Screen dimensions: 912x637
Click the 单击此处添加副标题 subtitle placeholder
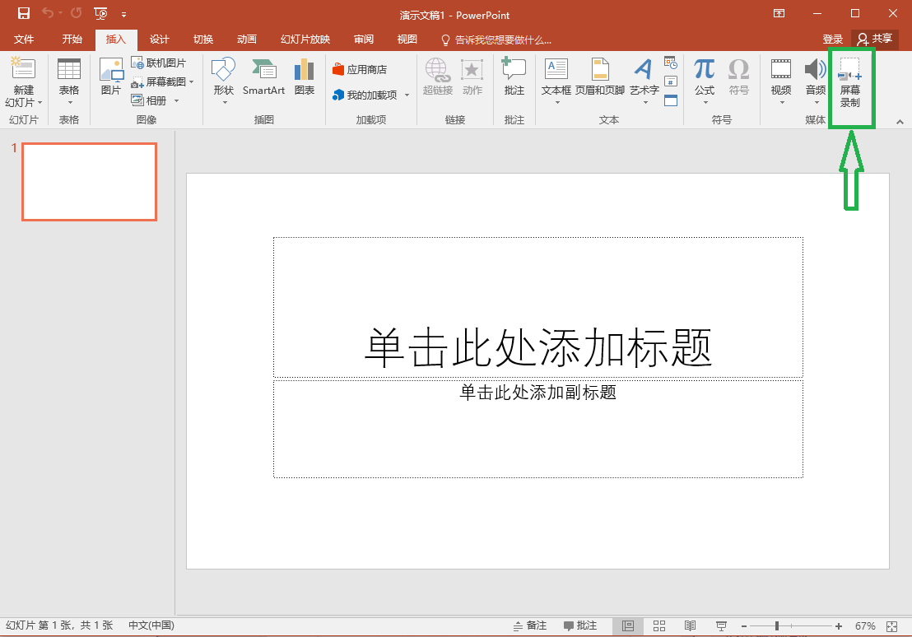(538, 429)
